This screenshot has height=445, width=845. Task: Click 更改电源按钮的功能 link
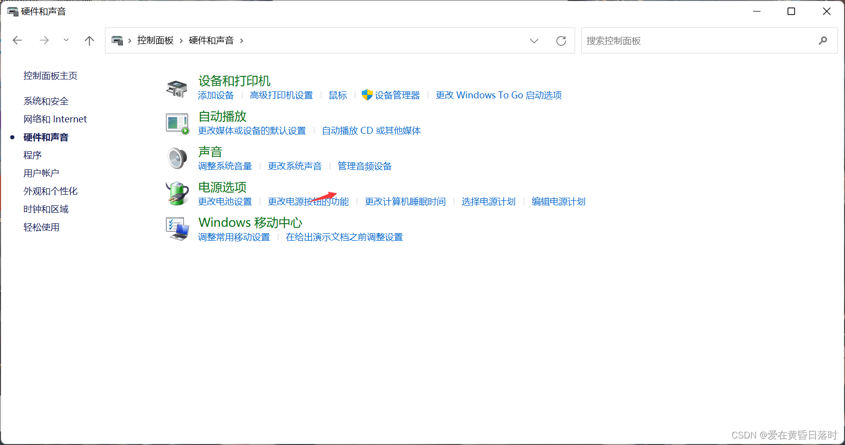click(308, 202)
